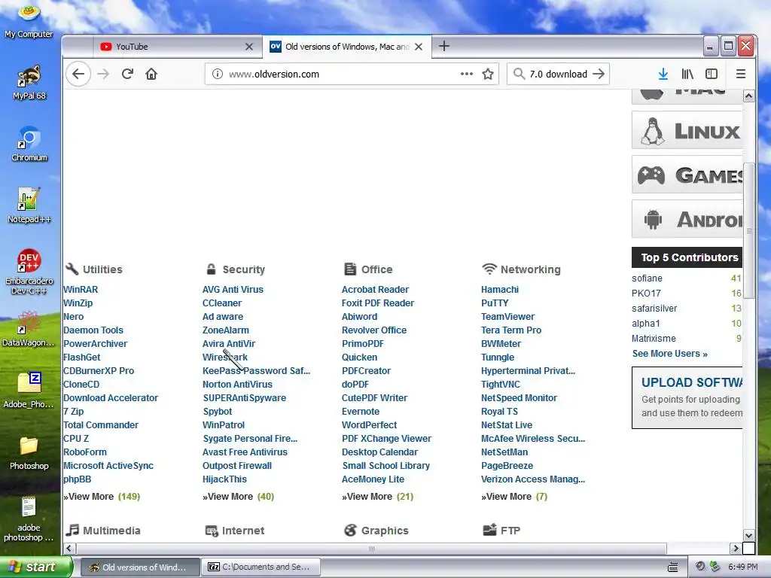This screenshot has height=578, width=771.
Task: View More Security (40) link
Action: click(239, 497)
